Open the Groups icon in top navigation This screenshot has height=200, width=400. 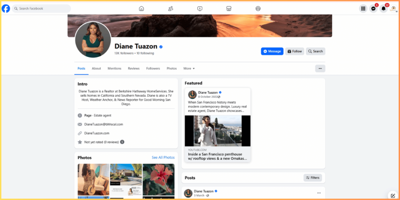click(258, 9)
